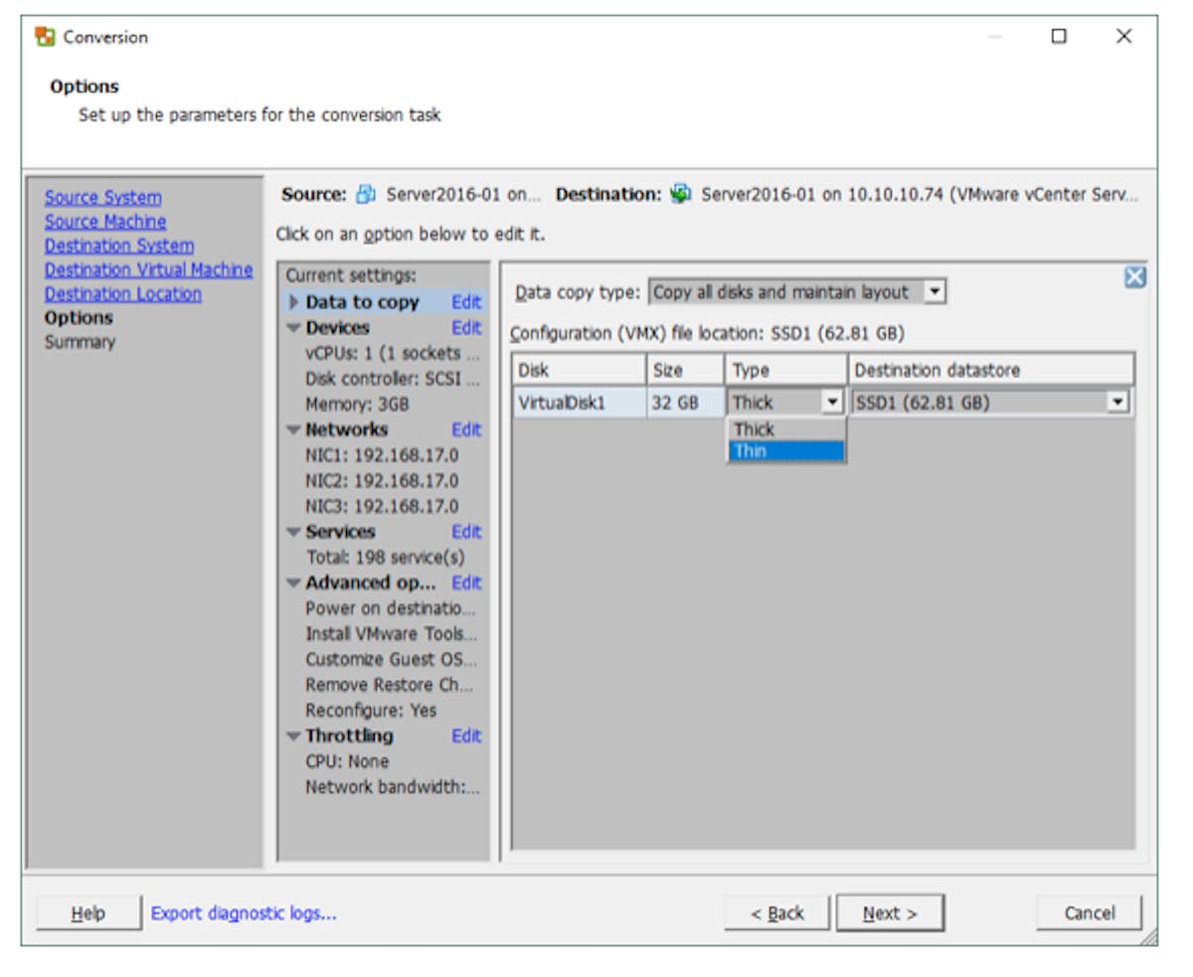Click the blue X close panel icon

[1134, 277]
